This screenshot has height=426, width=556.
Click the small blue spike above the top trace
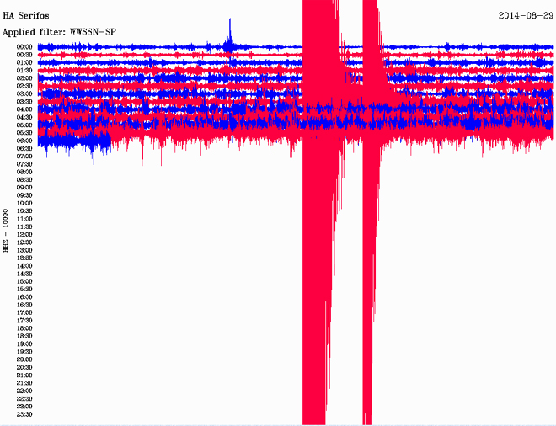[229, 36]
